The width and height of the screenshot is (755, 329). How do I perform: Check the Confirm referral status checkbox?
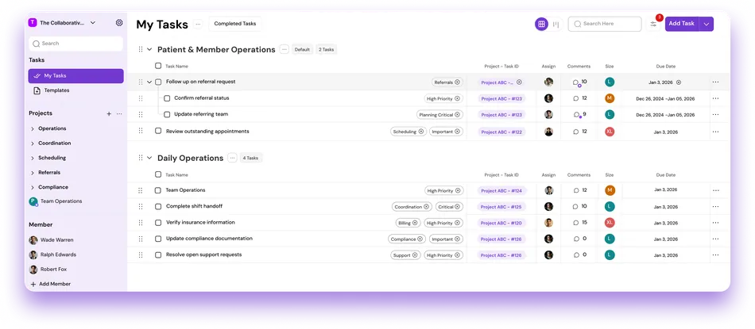(167, 98)
